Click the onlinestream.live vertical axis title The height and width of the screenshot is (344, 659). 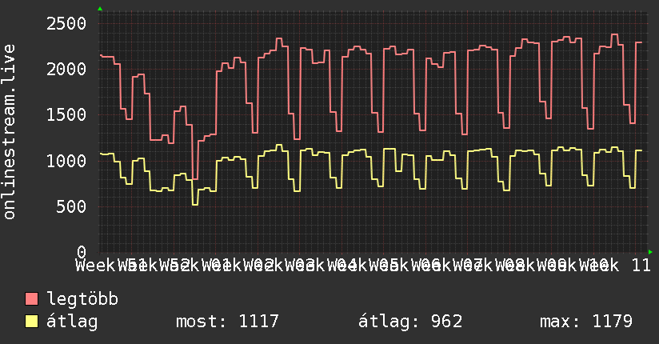tap(10, 132)
